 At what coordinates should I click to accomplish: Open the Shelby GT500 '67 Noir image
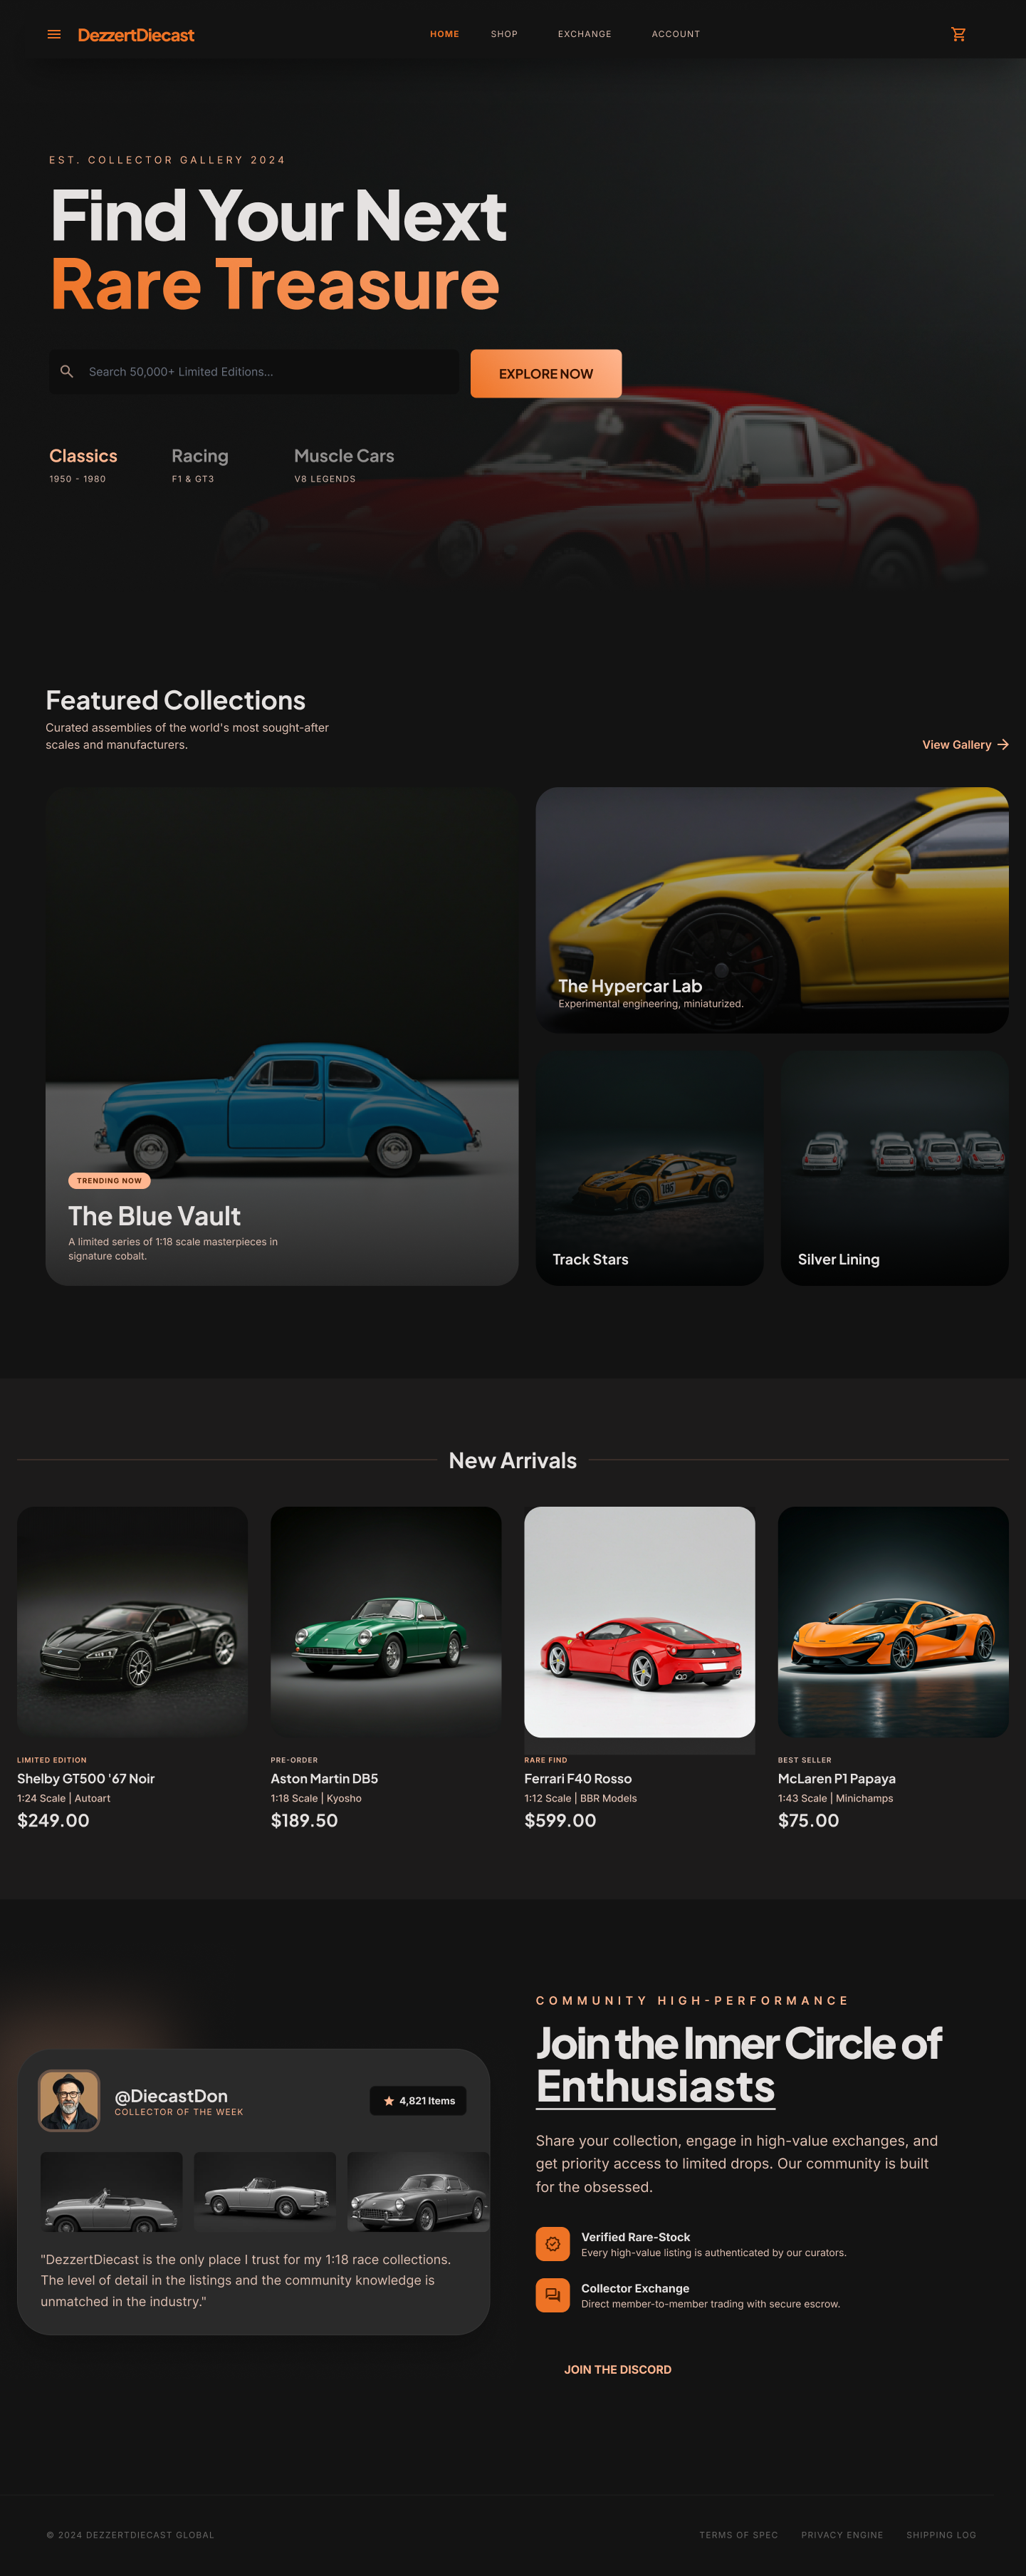click(132, 1621)
